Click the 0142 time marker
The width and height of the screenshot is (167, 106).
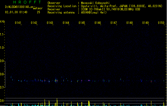point(34,23)
